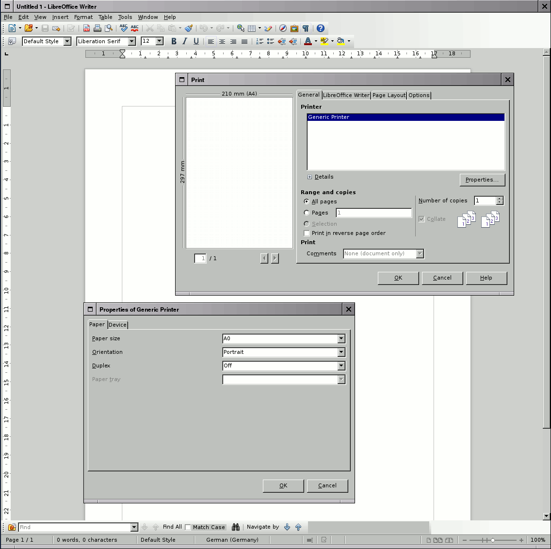Click the Font Color icon
This screenshot has width=551, height=549.
pos(308,41)
